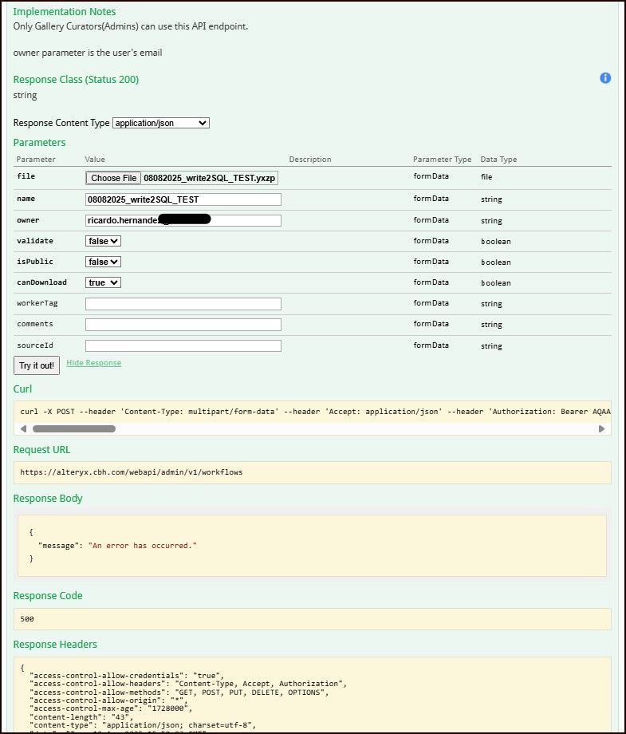Open the canDownload boolean dropdown
626x734 pixels.
[103, 282]
